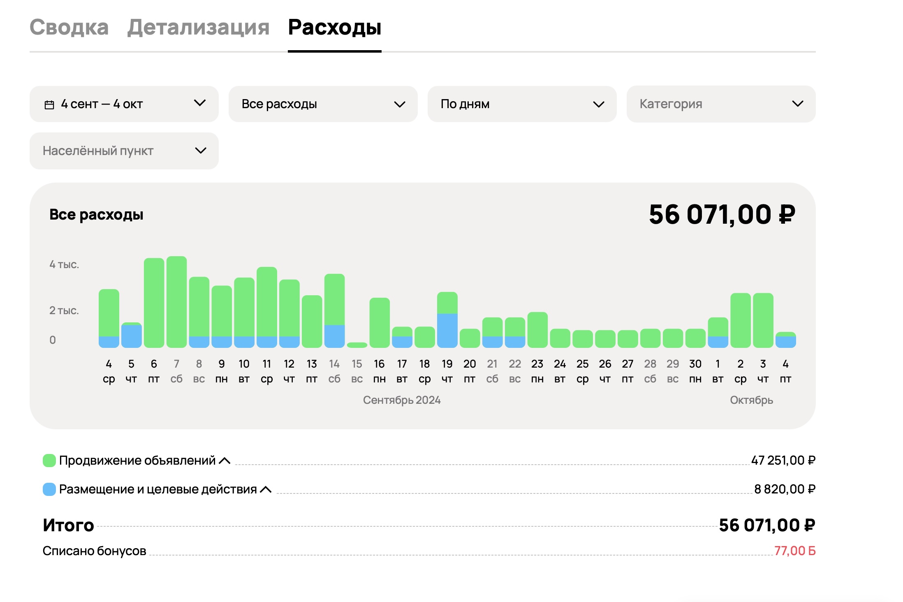903x602 pixels.
Task: Click the Итого label
Action: [x=68, y=526]
